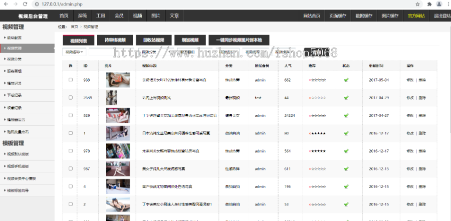Click the green status checkmark for ID 988

(346, 80)
